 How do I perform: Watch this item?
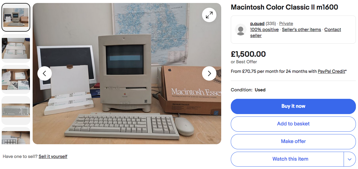click(287, 159)
